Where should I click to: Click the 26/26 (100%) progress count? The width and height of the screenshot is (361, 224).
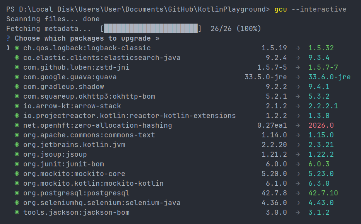[236, 29]
